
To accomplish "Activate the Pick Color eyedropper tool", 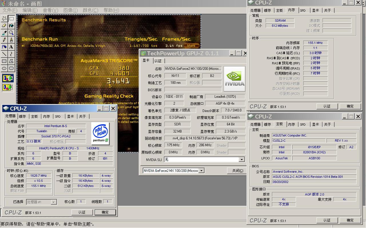I will 4,33.
